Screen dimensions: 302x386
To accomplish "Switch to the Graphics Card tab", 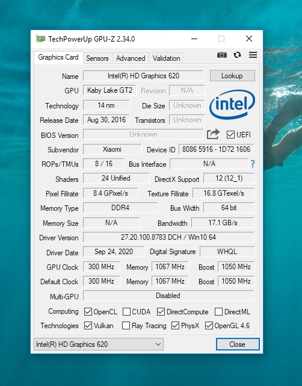I will tap(58, 57).
